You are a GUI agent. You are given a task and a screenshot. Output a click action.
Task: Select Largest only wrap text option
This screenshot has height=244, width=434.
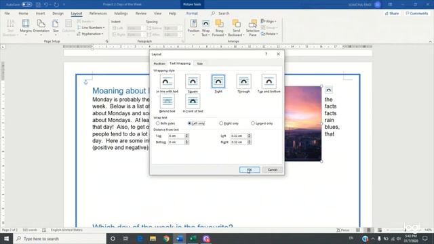pyautogui.click(x=262, y=123)
